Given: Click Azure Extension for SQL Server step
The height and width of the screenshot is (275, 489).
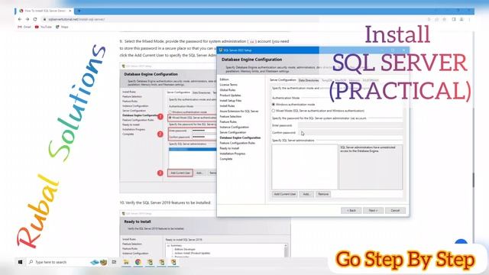Looking at the screenshot, I should (239, 112).
